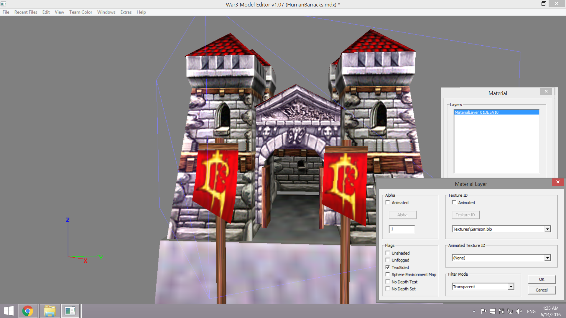566x318 pixels.
Task: Open the Textures\Garrison.blp texture dropdown
Action: 547,229
